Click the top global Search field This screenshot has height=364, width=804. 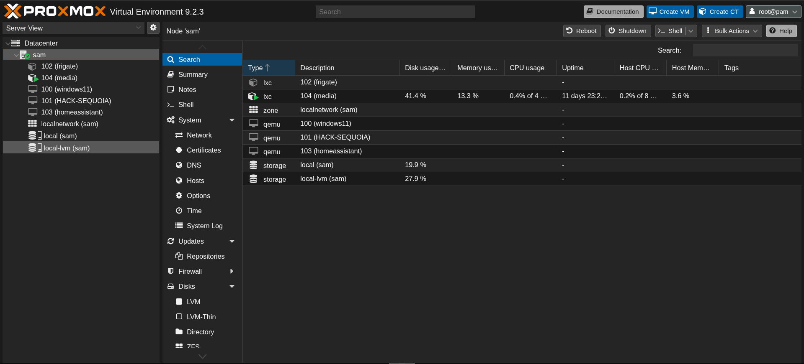pyautogui.click(x=395, y=12)
